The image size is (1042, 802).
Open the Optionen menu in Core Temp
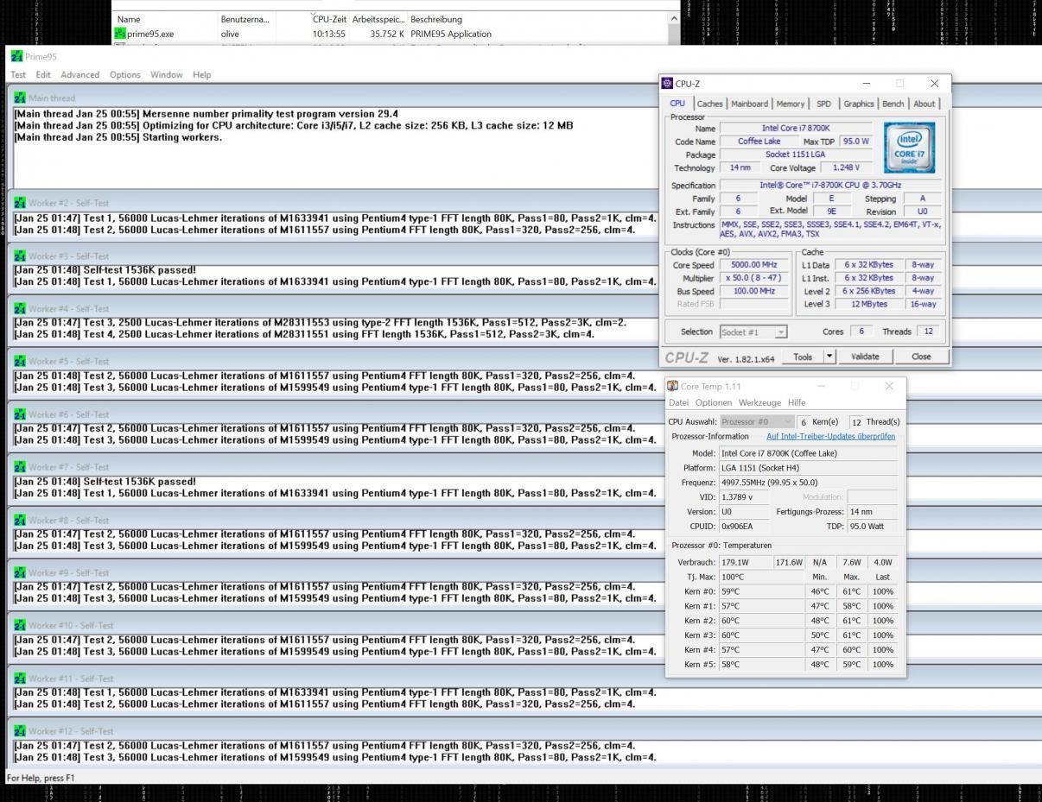click(x=713, y=402)
